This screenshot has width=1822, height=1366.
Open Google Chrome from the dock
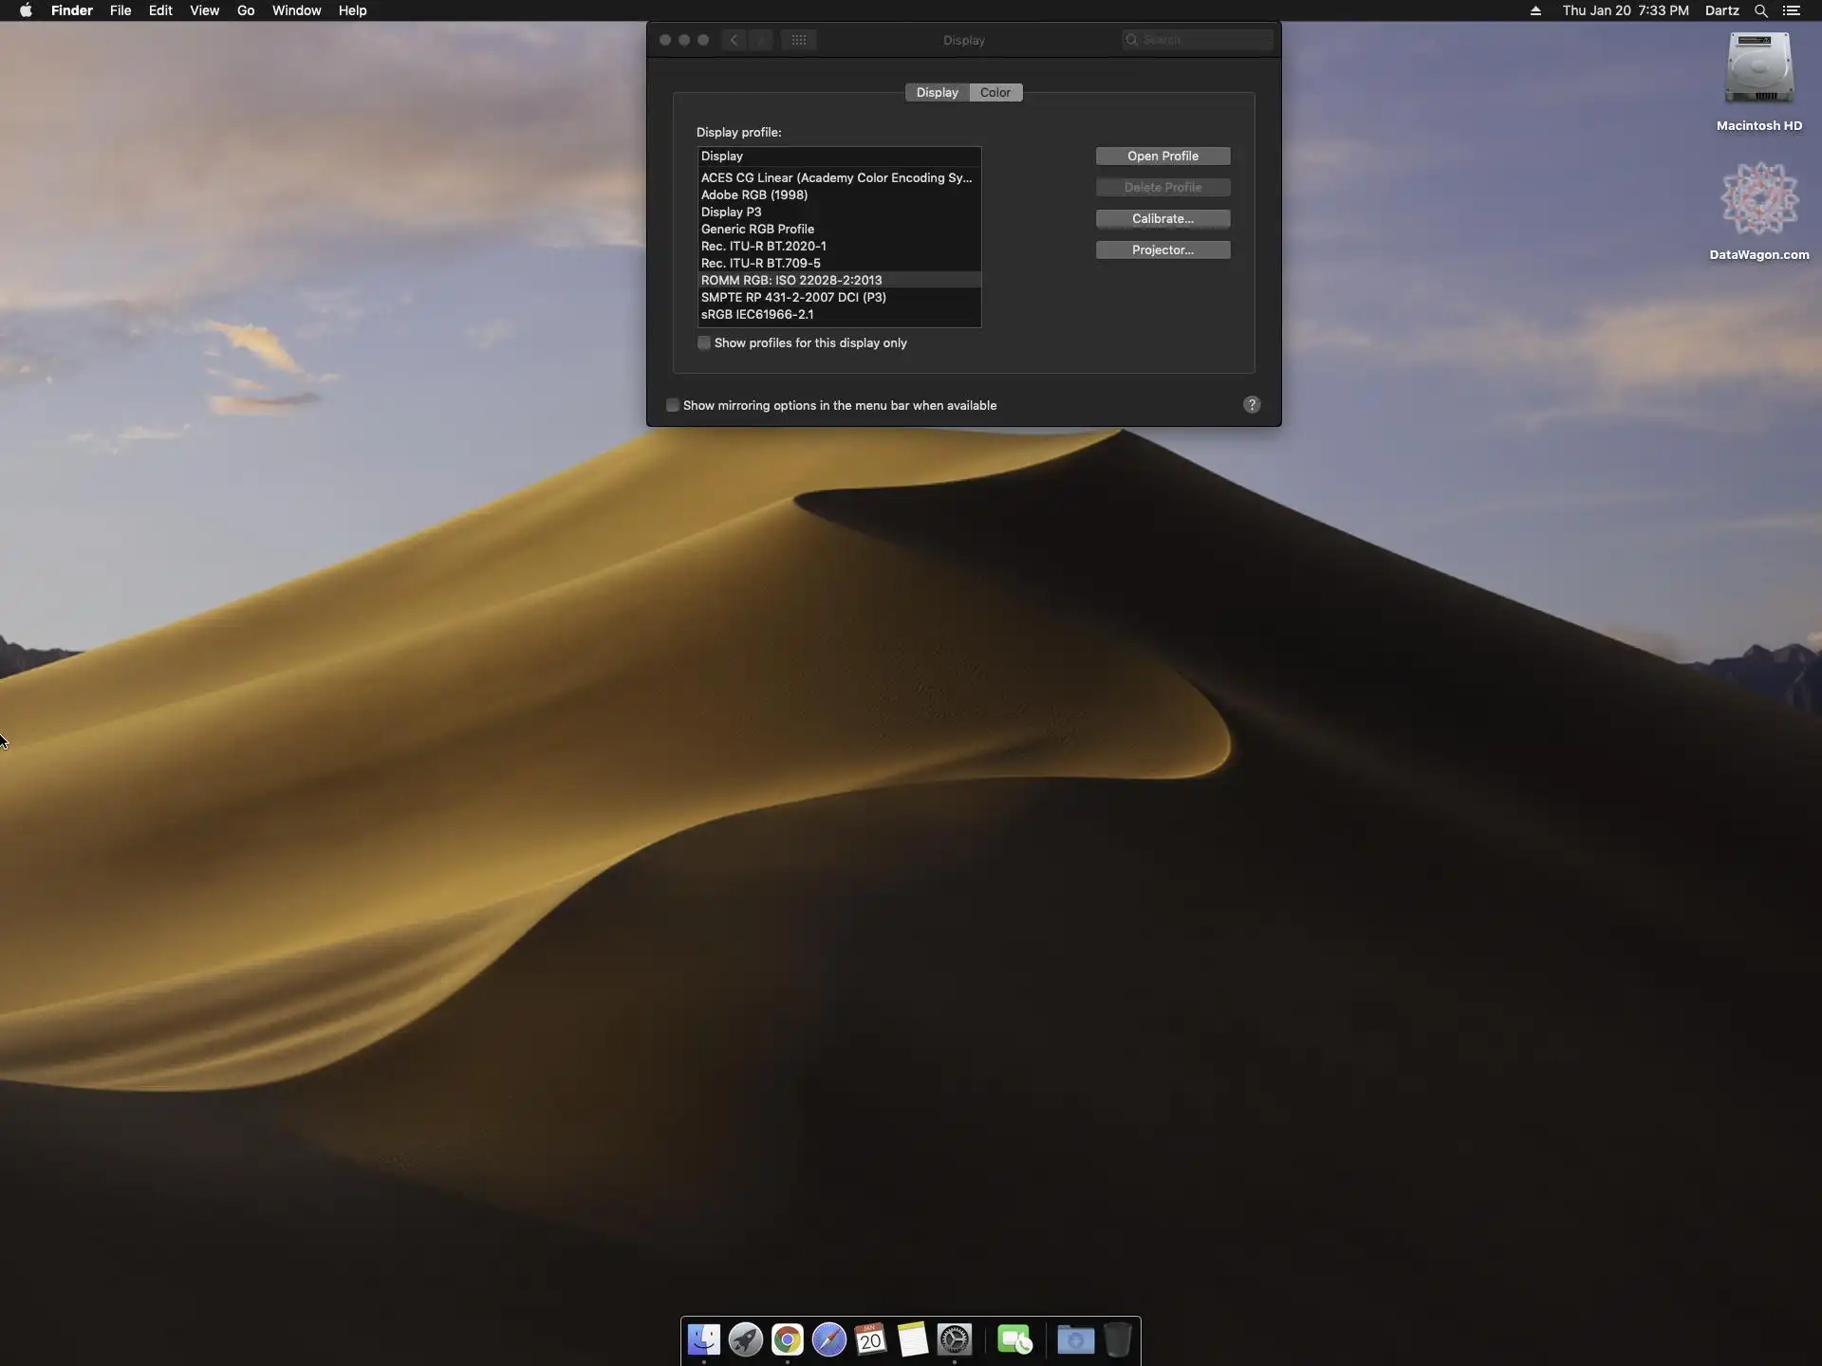(x=787, y=1339)
